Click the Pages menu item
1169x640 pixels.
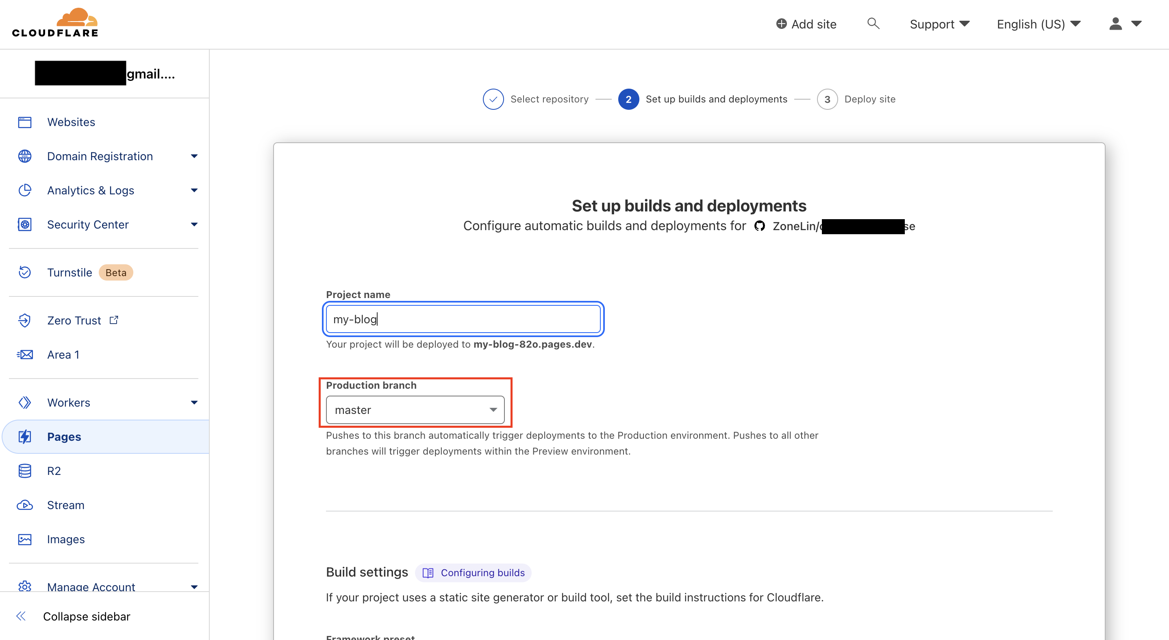click(x=64, y=436)
